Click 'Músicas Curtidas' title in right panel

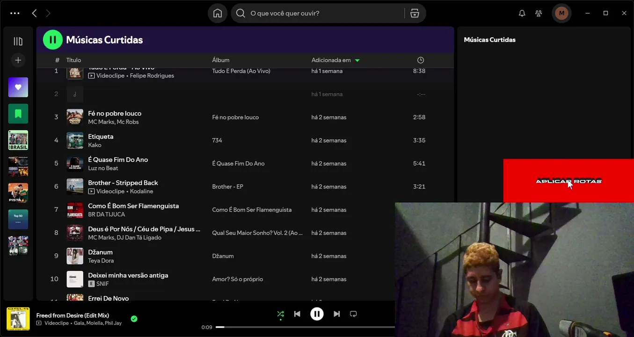489,40
